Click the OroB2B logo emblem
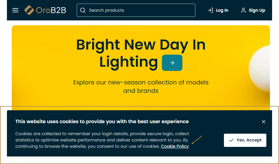 (x=29, y=10)
